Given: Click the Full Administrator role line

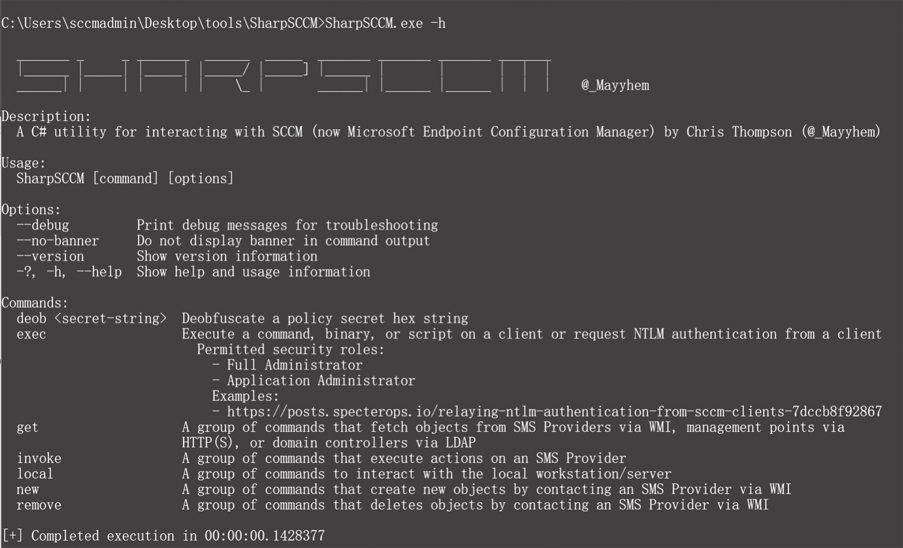Looking at the screenshot, I should (287, 365).
